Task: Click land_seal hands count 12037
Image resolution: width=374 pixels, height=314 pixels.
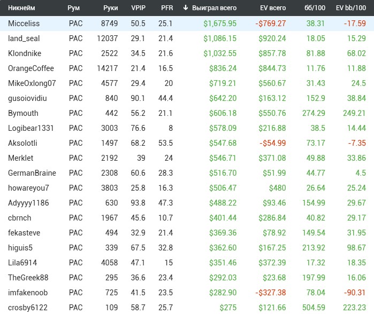Action: click(x=108, y=38)
